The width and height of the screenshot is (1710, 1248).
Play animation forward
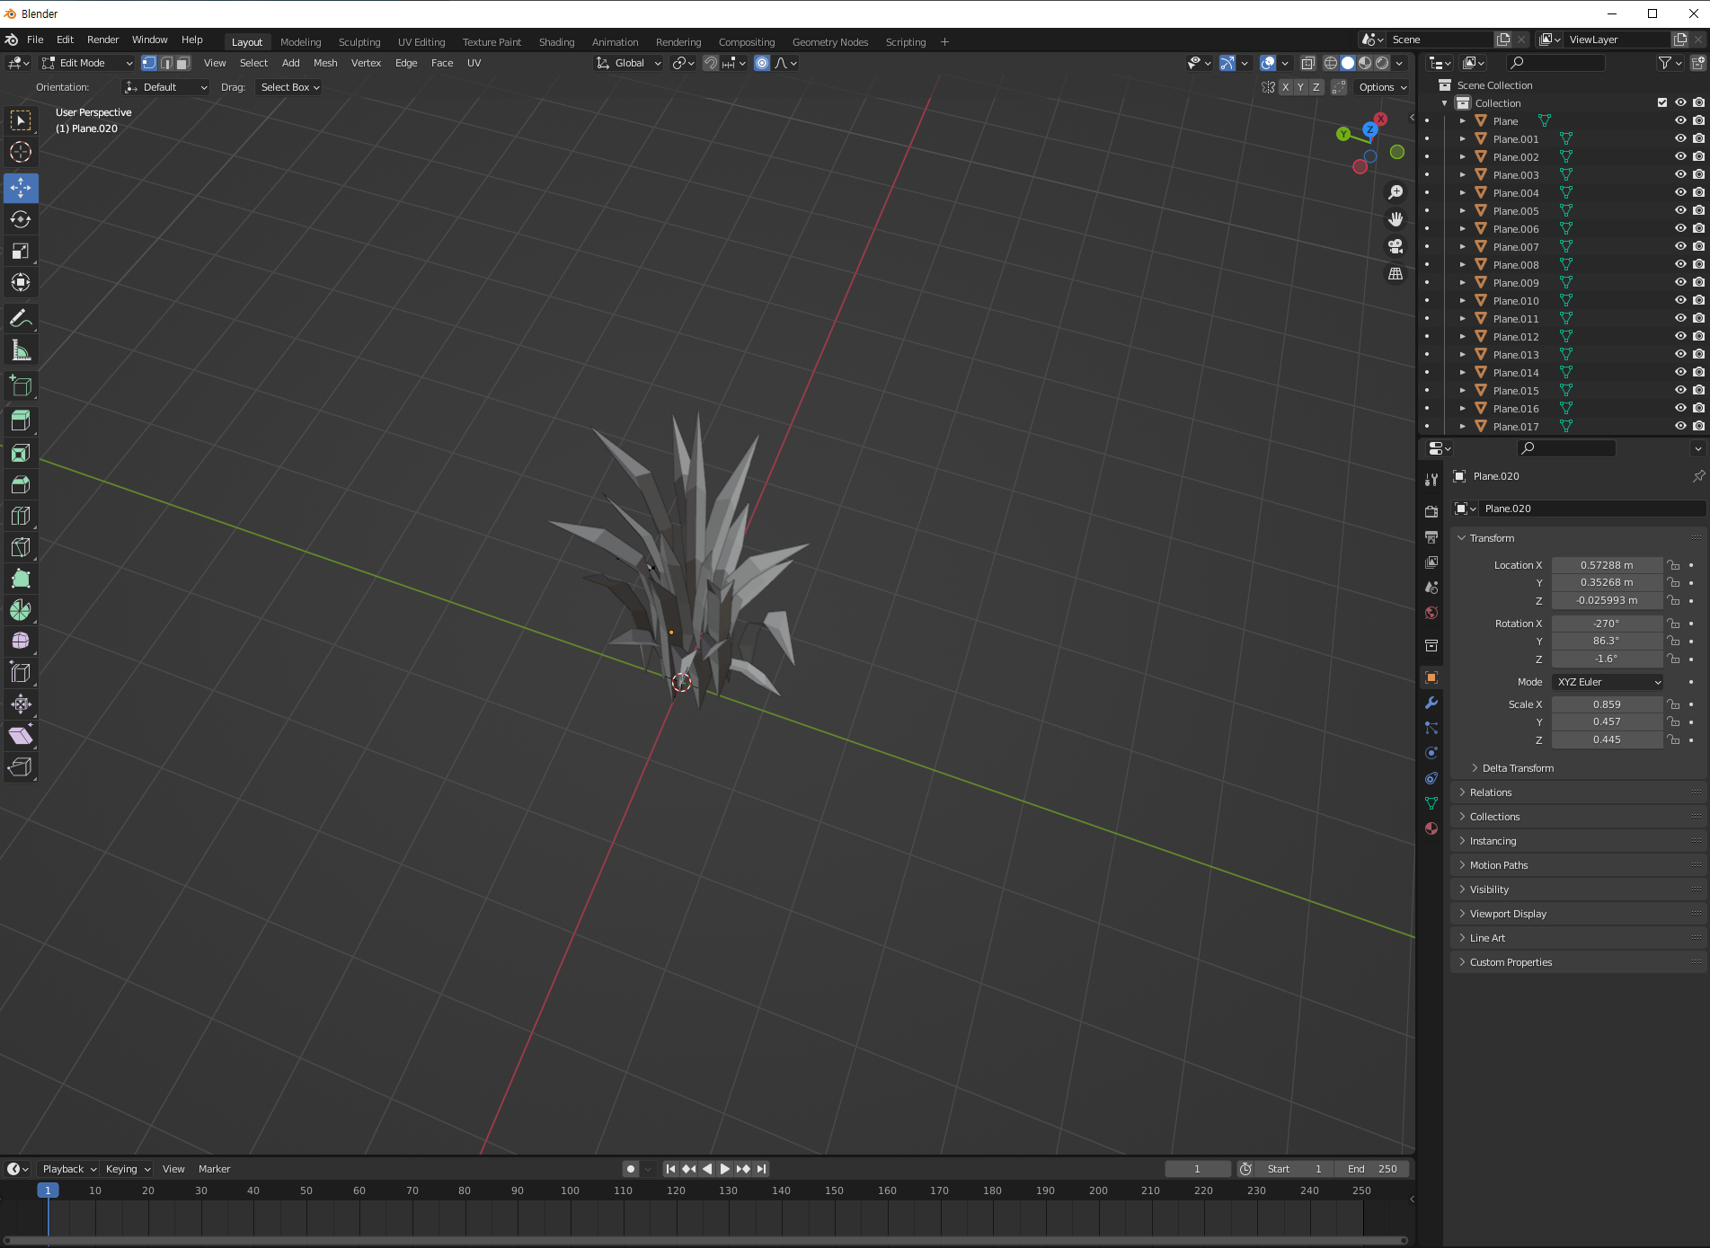[725, 1169]
